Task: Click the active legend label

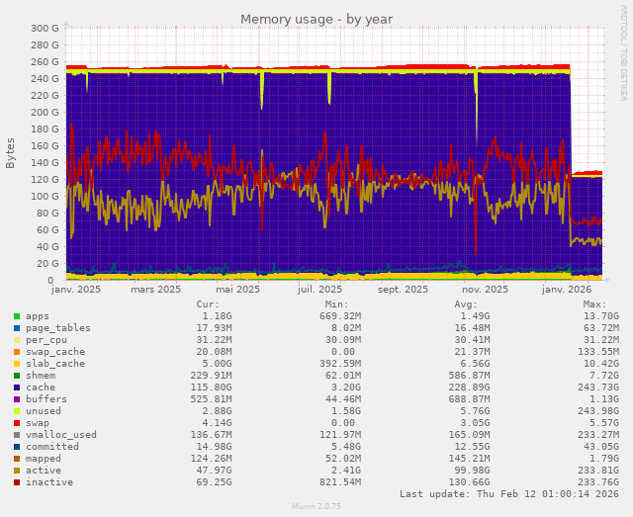Action: [x=43, y=471]
